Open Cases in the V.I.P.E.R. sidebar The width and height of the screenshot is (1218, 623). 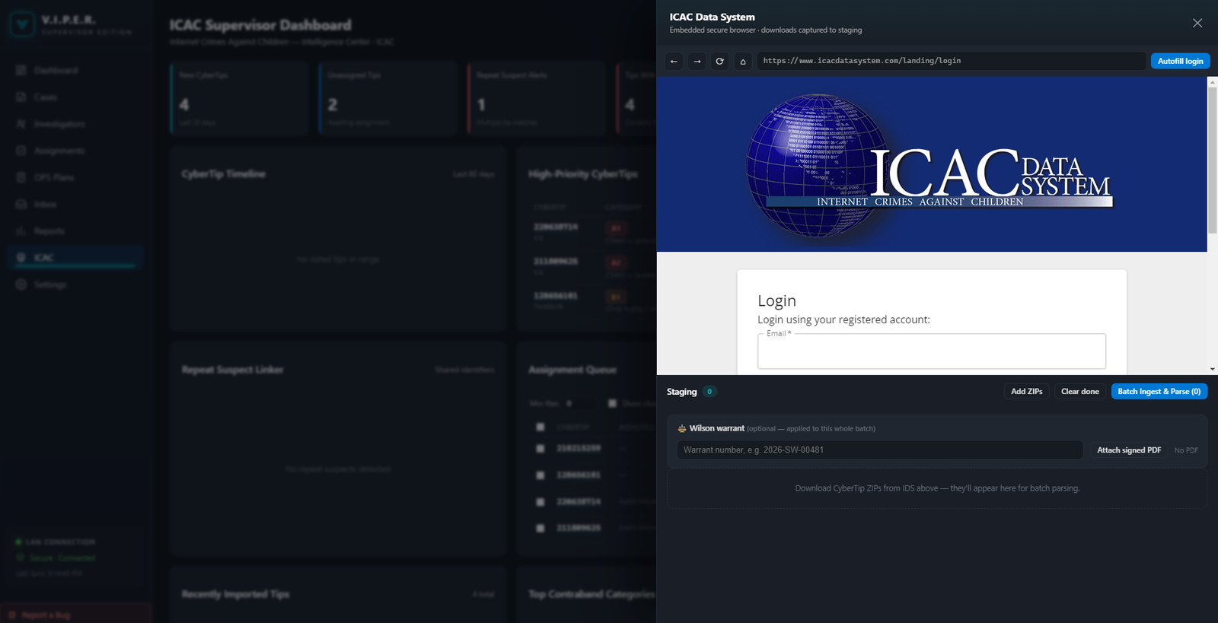[x=75, y=97]
